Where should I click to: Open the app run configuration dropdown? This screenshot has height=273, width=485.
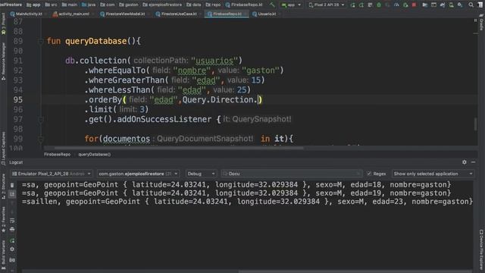click(291, 5)
